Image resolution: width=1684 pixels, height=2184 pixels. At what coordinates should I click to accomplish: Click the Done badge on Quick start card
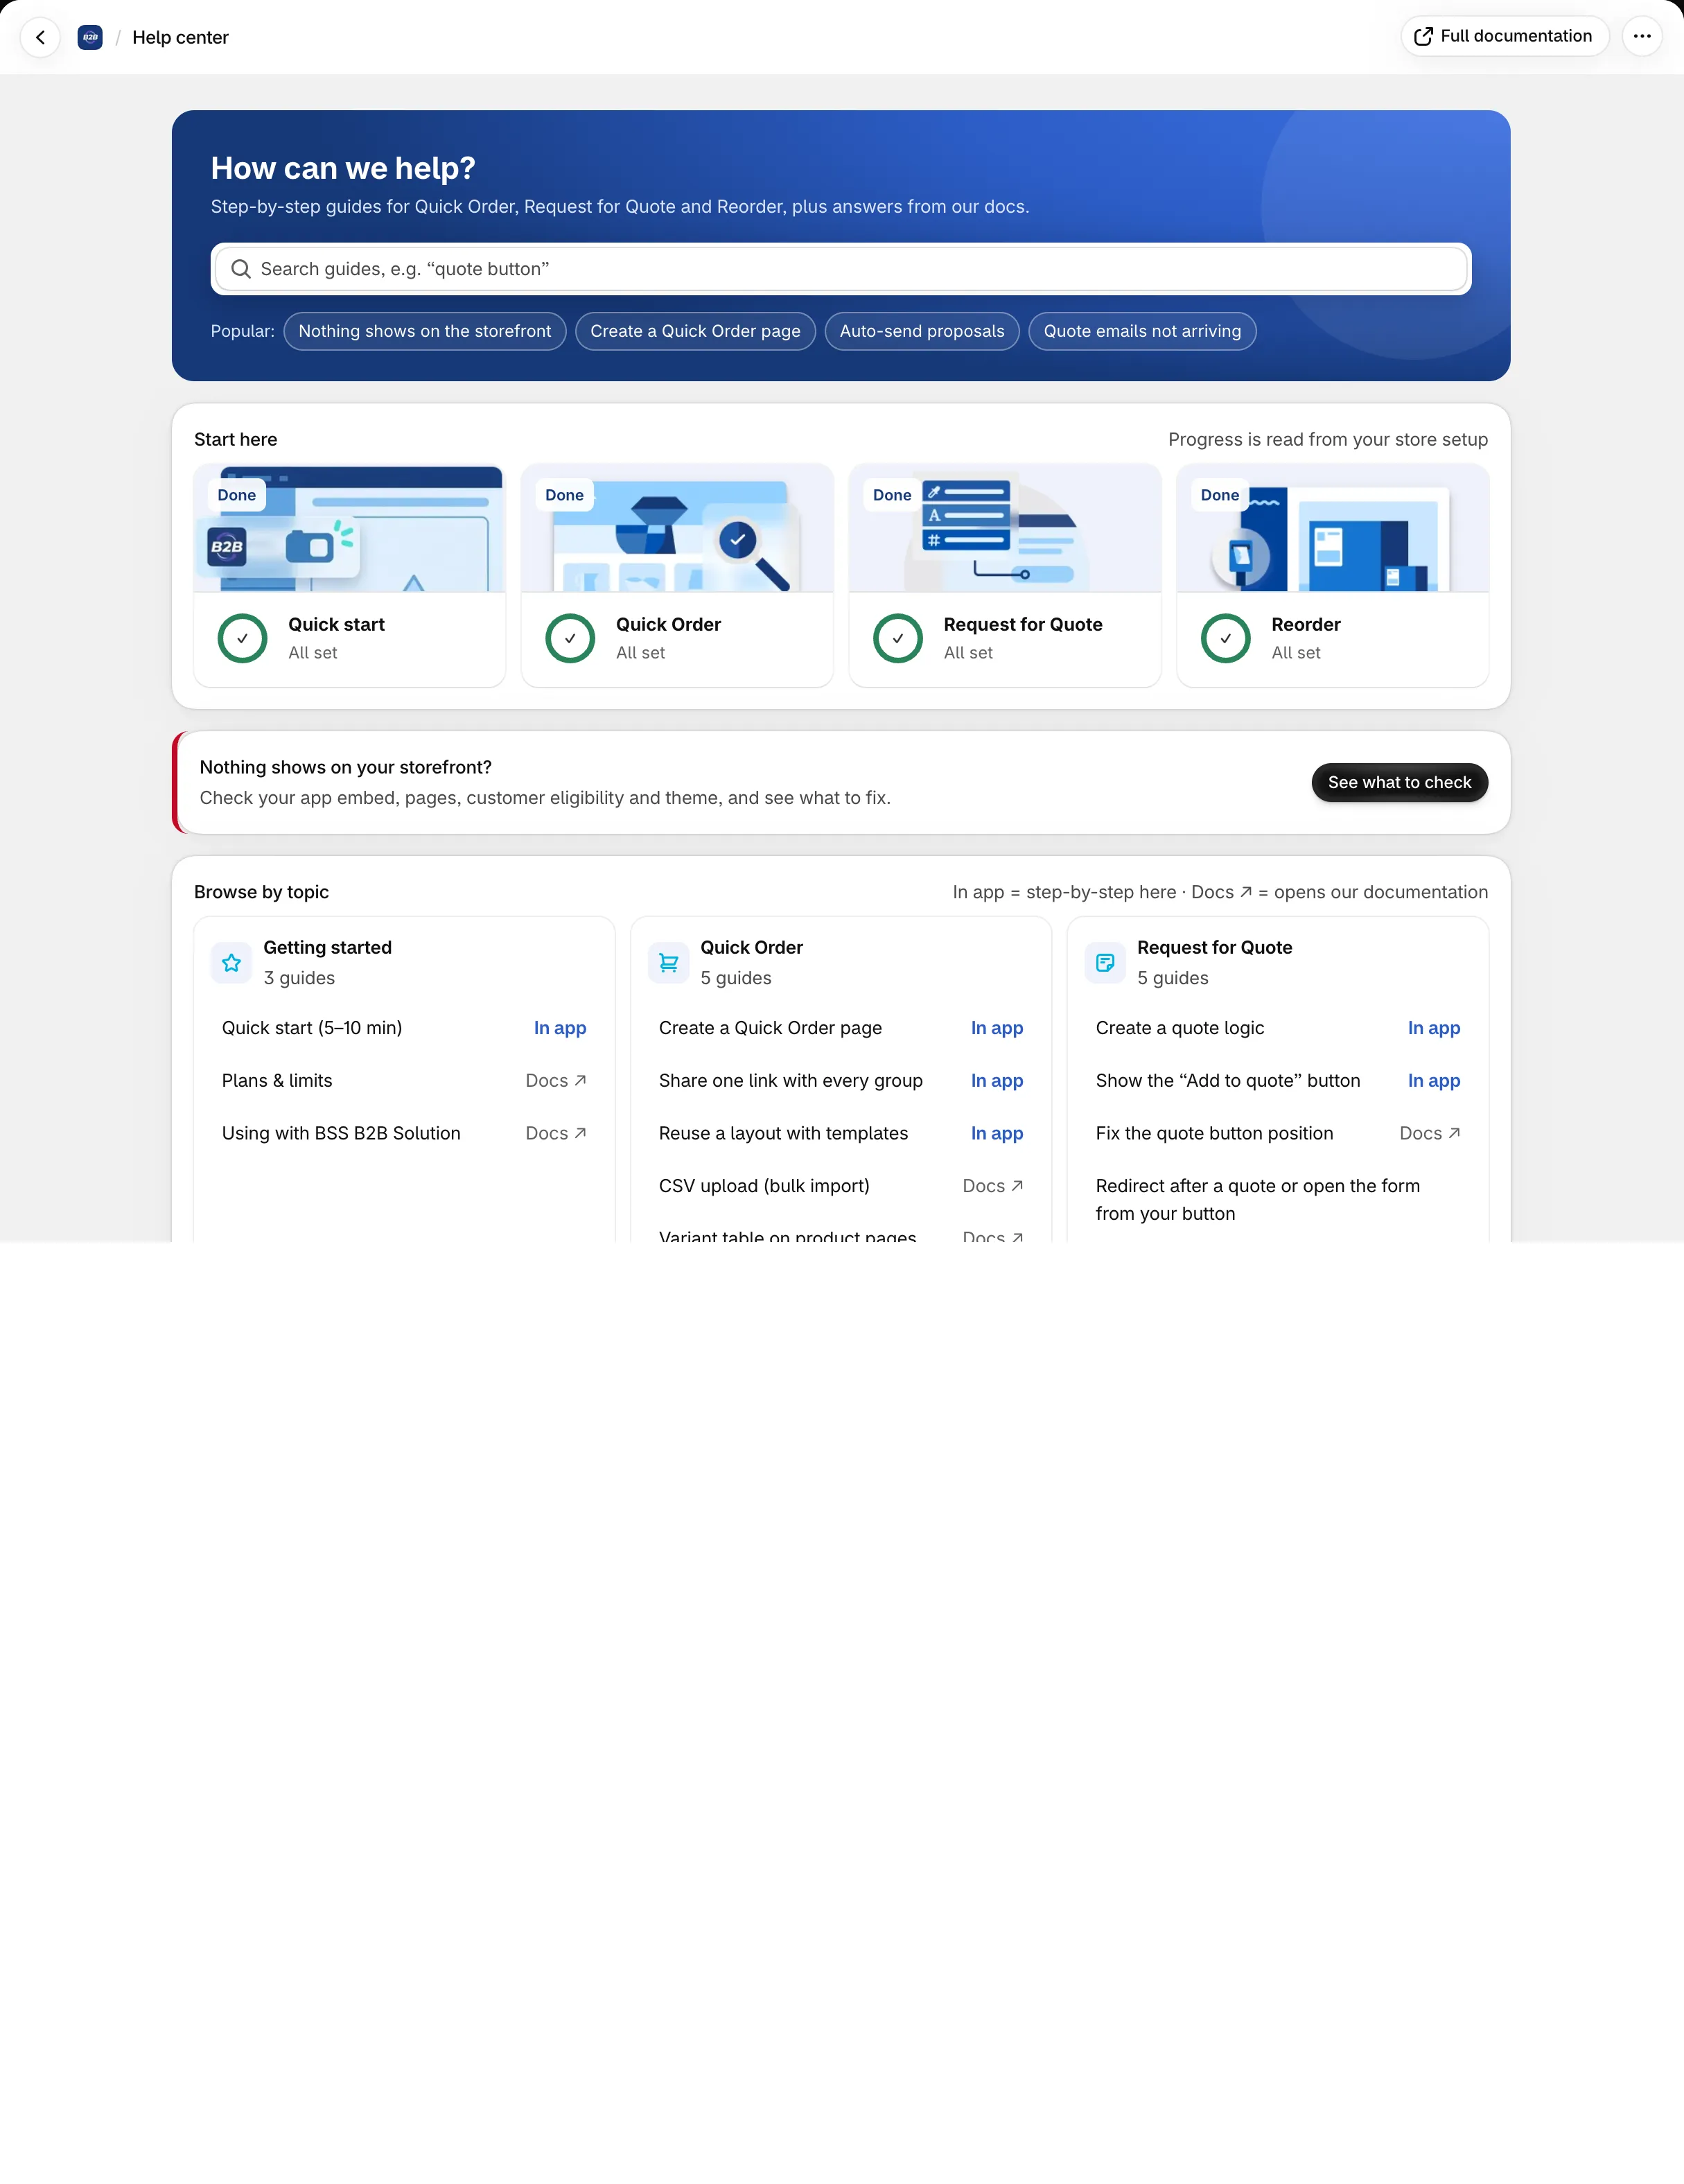(x=237, y=495)
